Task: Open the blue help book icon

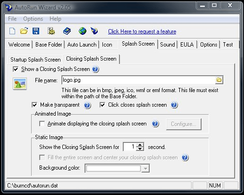Action: coord(67,31)
